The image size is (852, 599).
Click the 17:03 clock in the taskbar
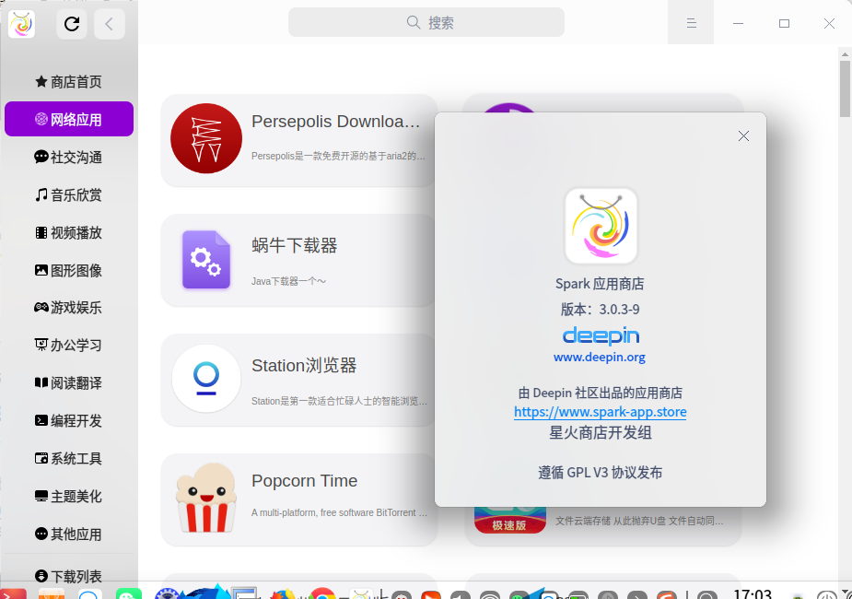[x=753, y=593]
